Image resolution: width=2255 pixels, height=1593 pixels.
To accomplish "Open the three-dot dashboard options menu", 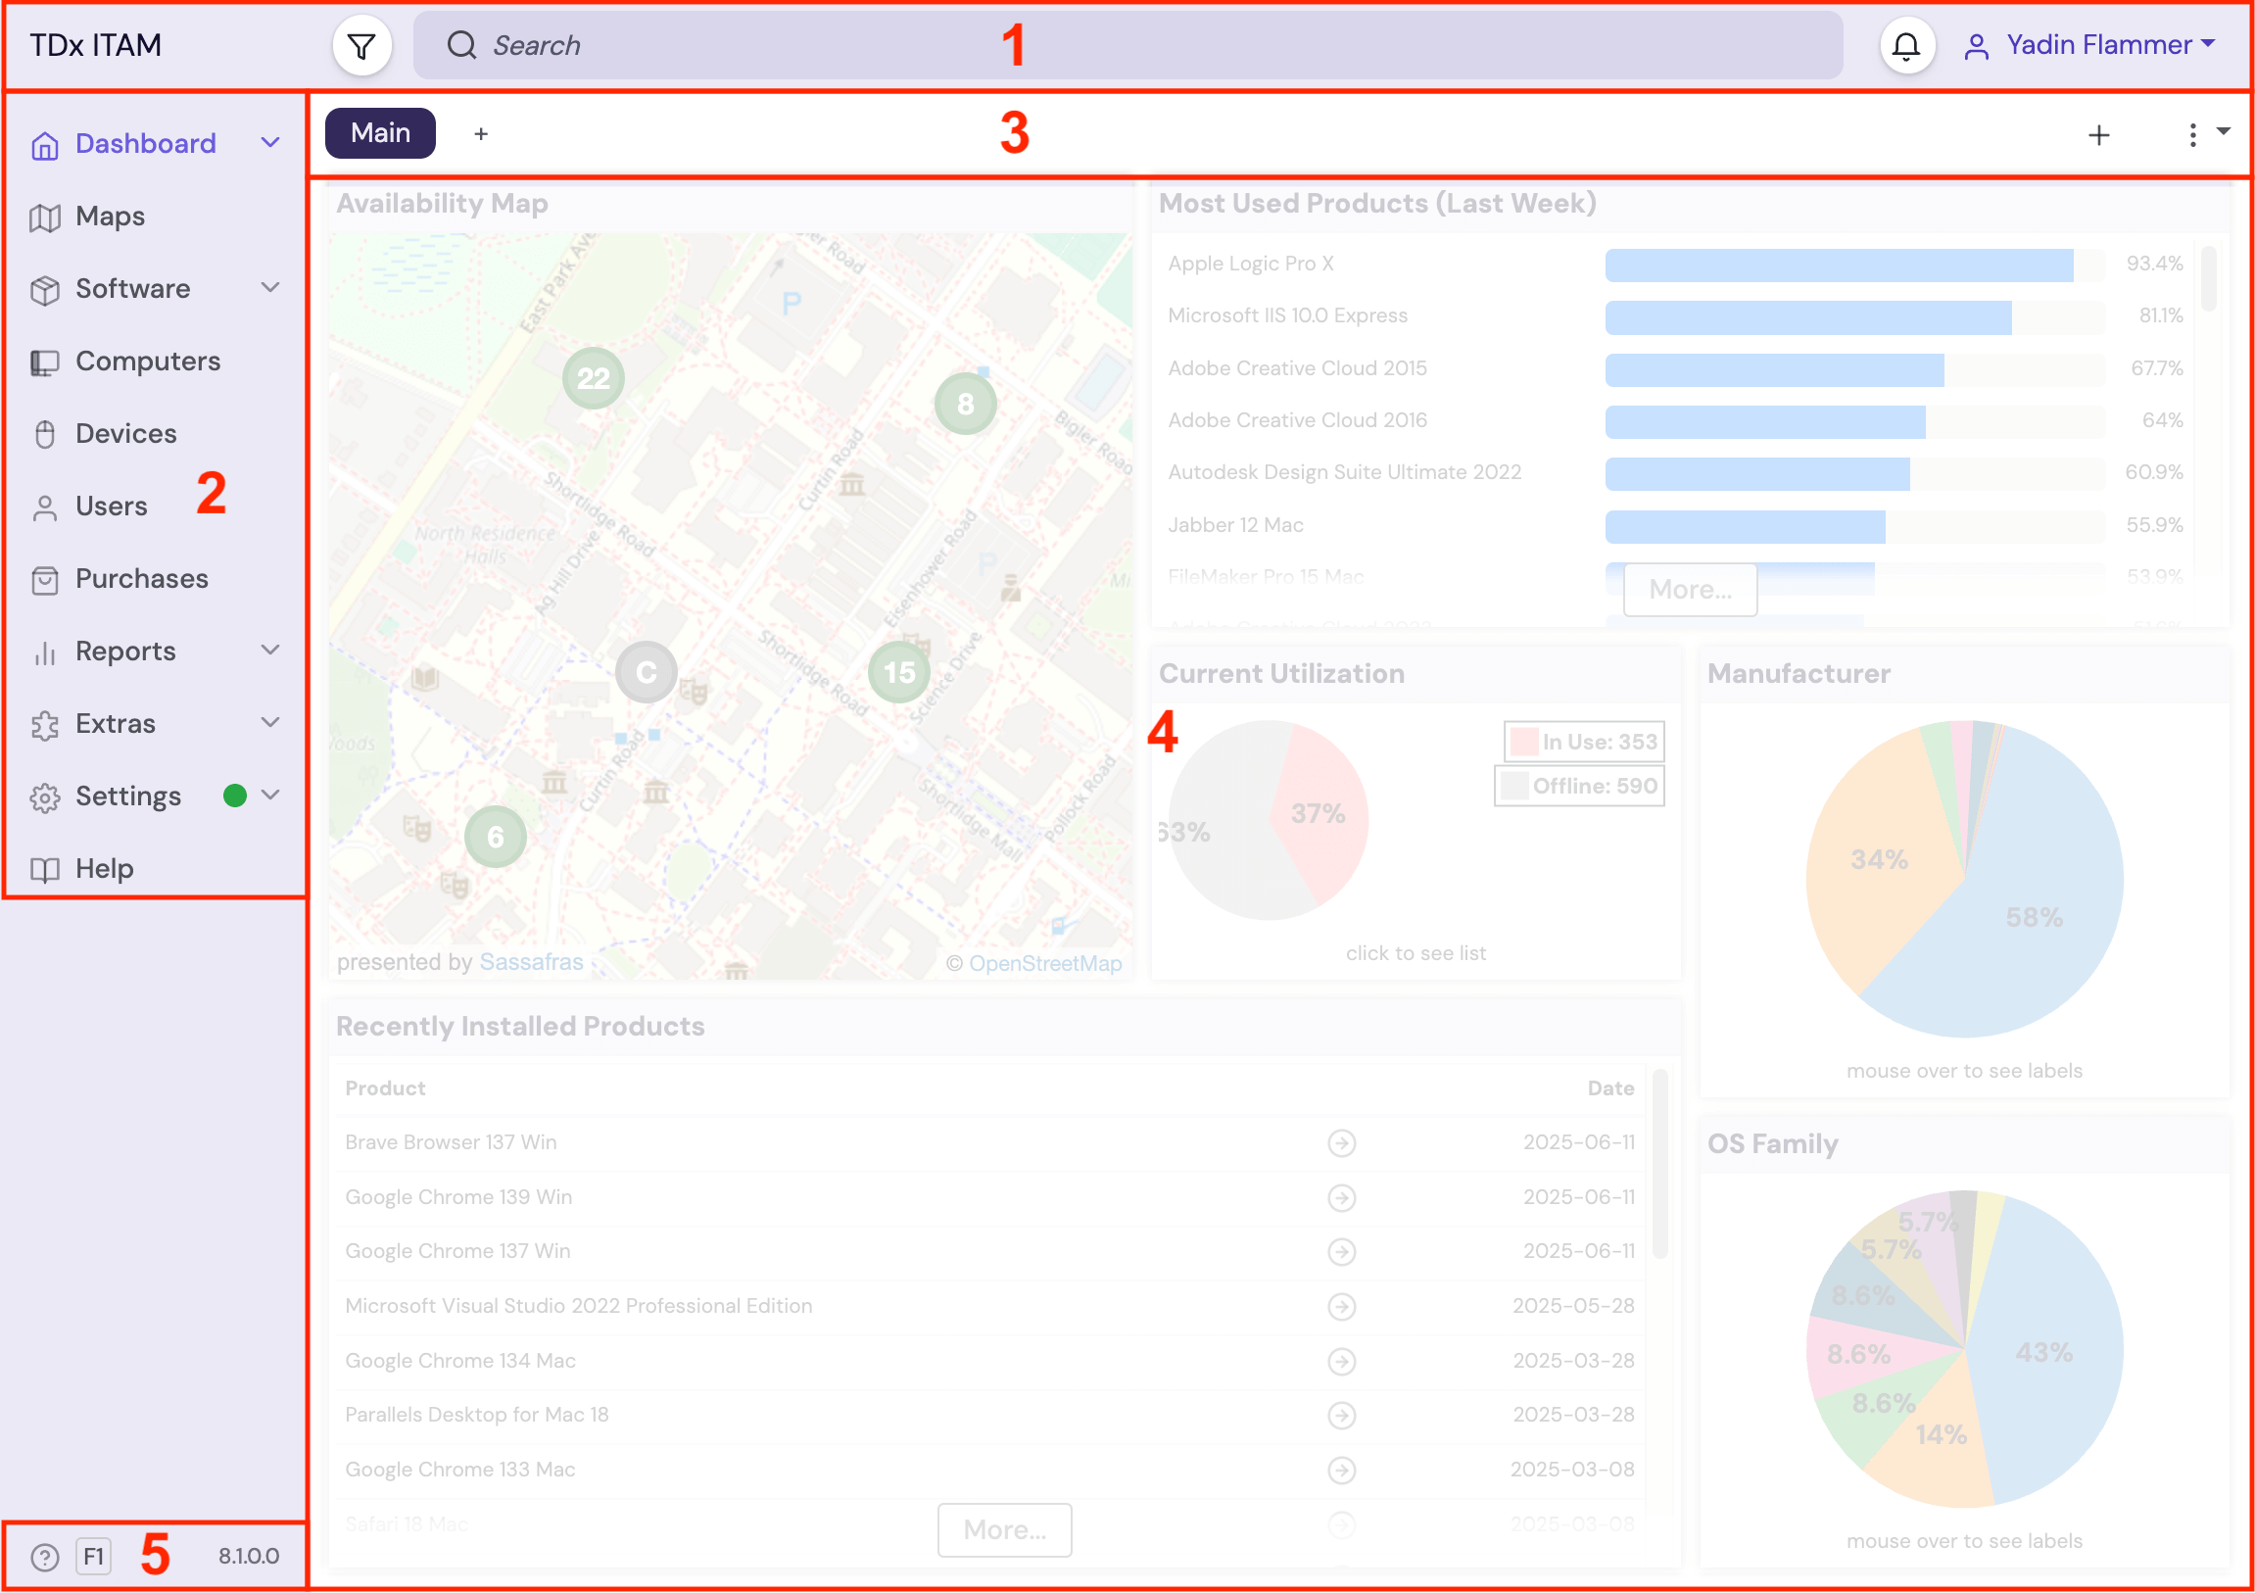I will click(2192, 134).
